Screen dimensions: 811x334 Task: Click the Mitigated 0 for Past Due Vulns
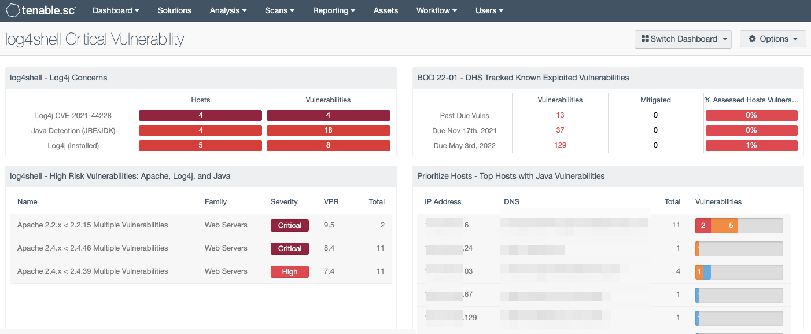pyautogui.click(x=656, y=115)
